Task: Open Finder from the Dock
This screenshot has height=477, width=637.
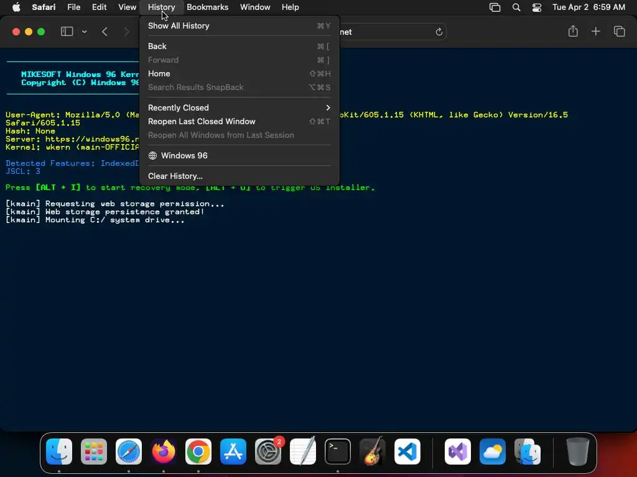Action: (x=59, y=452)
